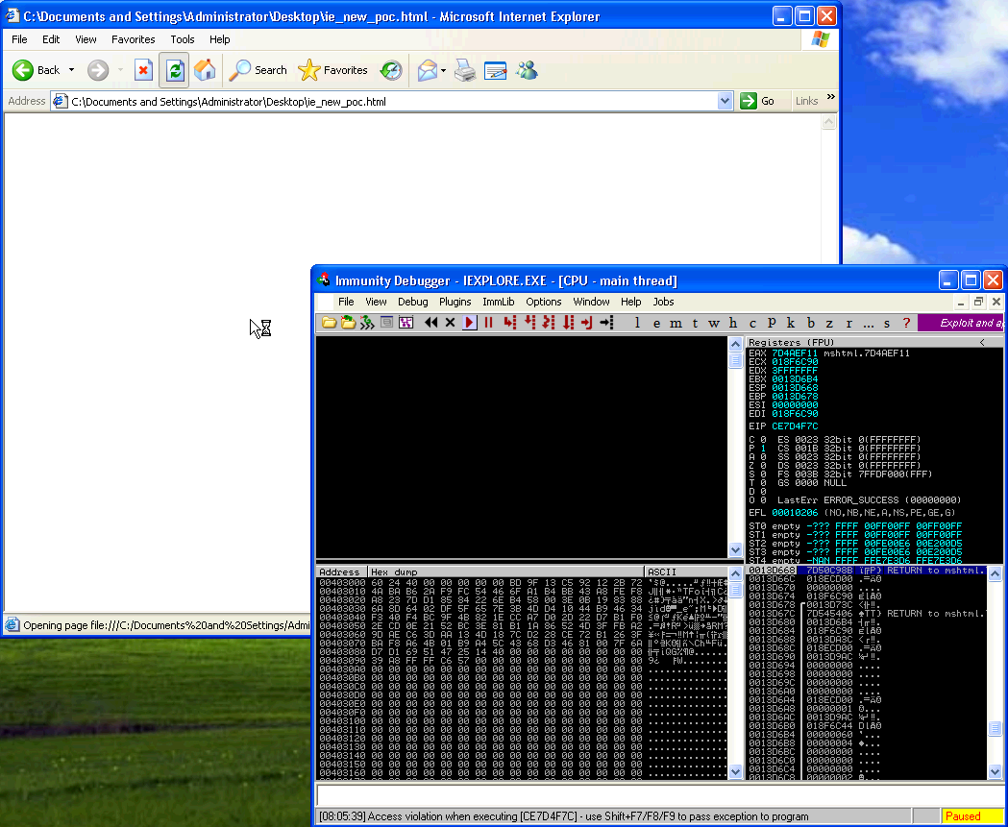The height and width of the screenshot is (827, 1008).
Task: Show references with 'r' button
Action: [x=848, y=323]
